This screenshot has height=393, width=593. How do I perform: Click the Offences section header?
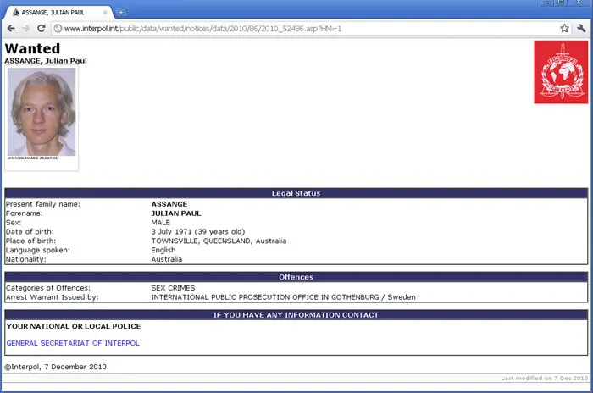tap(296, 277)
